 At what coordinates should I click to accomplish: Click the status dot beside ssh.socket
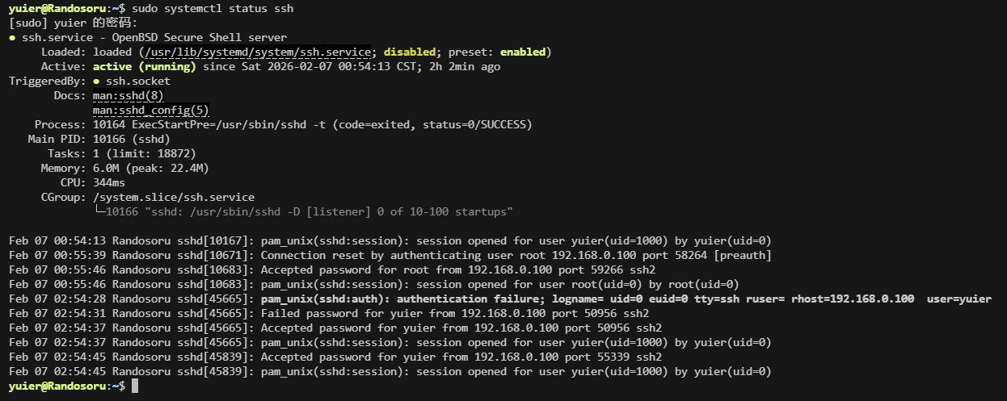click(96, 81)
